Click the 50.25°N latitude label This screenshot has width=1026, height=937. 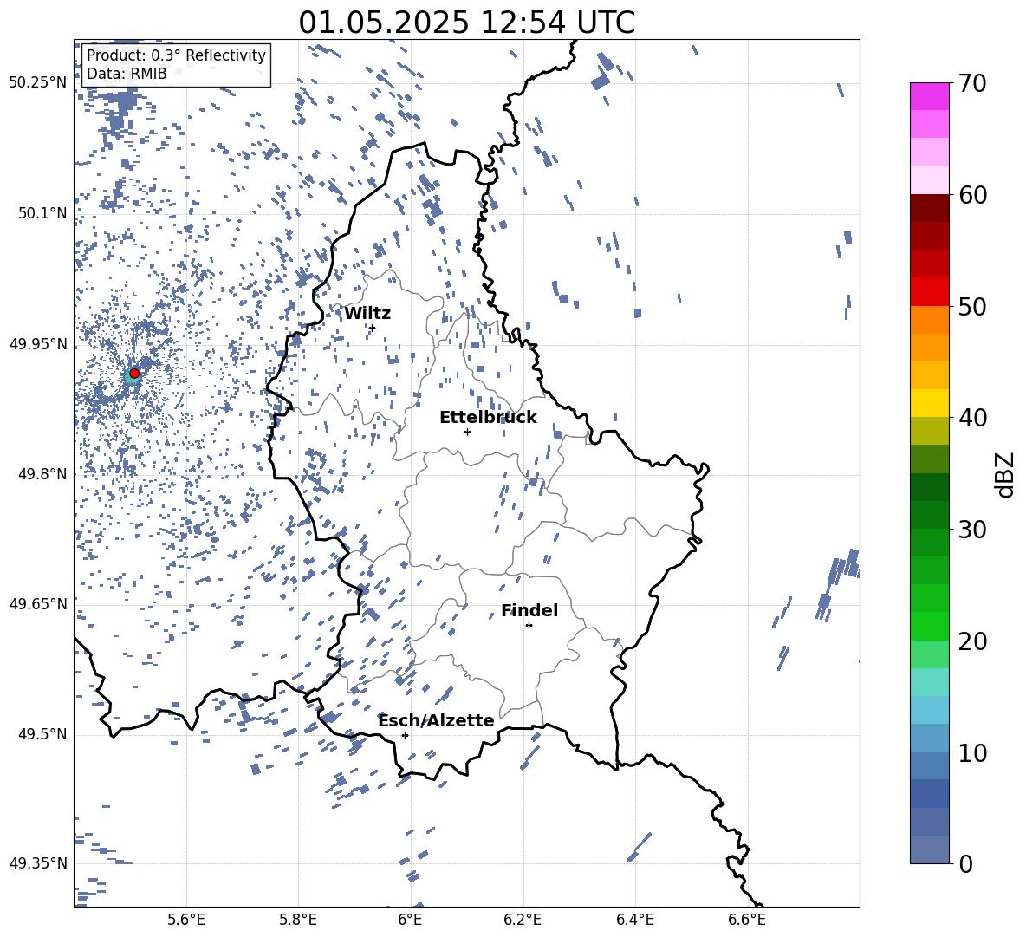tap(38, 83)
